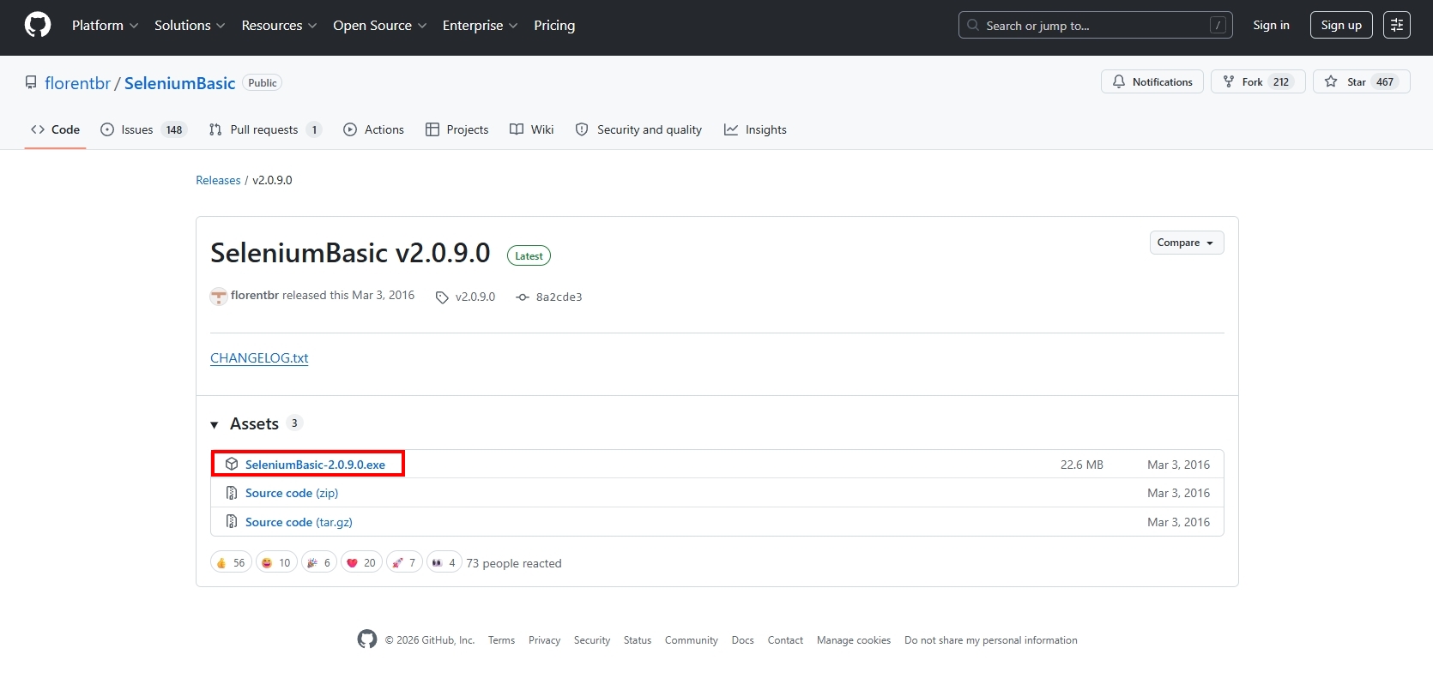The image size is (1433, 696).
Task: Click the Sign in link
Action: pyautogui.click(x=1271, y=25)
